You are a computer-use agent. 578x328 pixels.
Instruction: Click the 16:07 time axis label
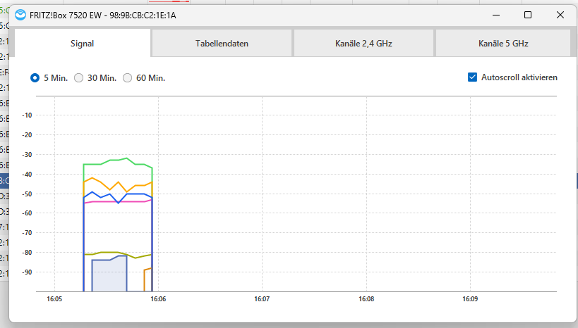(262, 299)
